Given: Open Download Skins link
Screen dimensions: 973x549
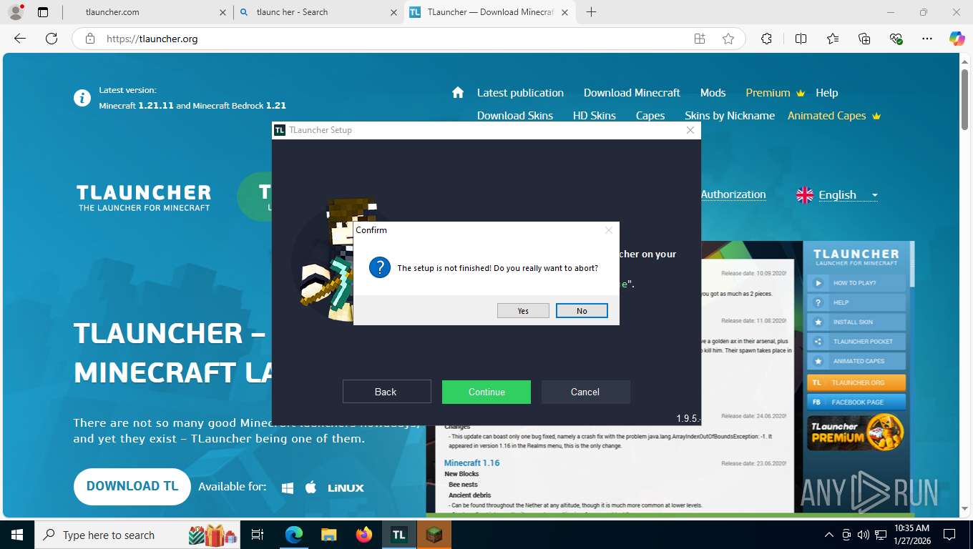Looking at the screenshot, I should [x=515, y=116].
